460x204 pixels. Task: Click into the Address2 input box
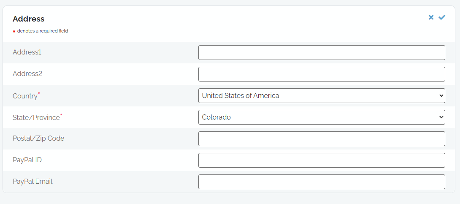coord(322,74)
